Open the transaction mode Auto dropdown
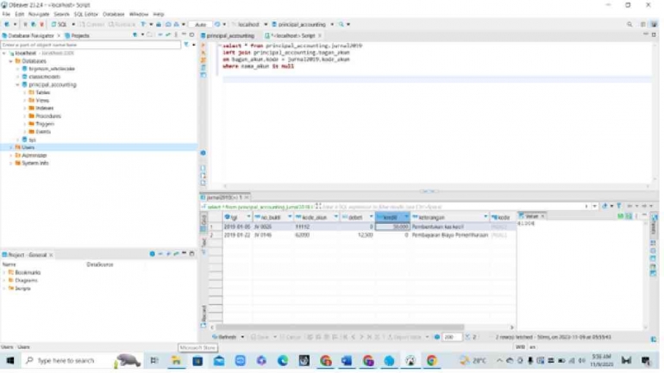The image size is (664, 373). [x=200, y=24]
